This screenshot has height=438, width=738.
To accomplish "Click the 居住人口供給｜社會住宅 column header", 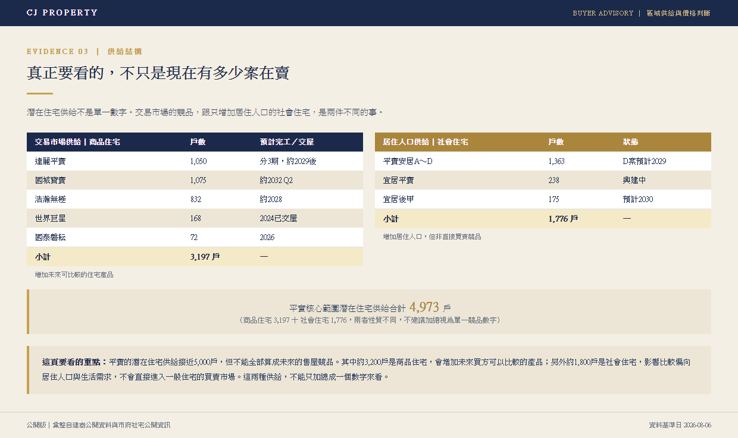I will [426, 142].
